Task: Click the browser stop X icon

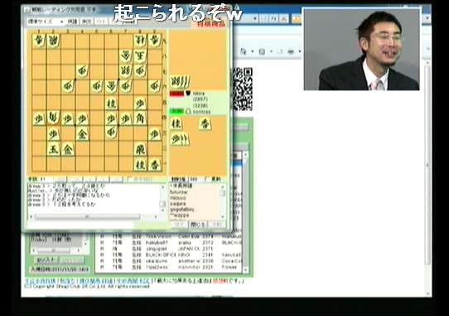Action: (284, 18)
